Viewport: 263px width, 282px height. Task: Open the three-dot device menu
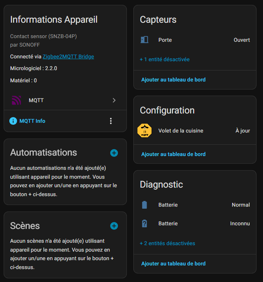(x=111, y=121)
